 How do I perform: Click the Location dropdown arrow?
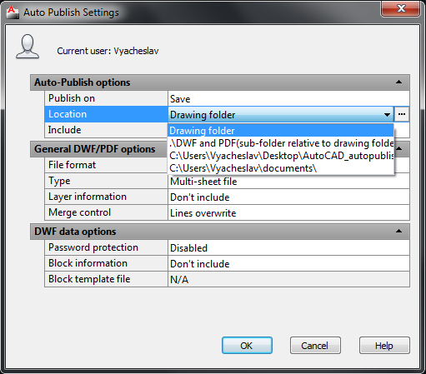(387, 114)
